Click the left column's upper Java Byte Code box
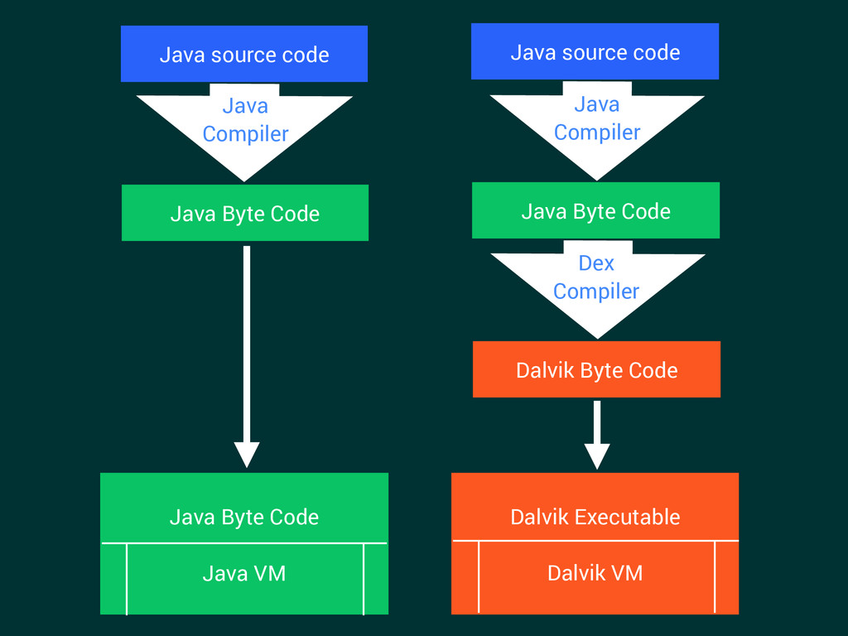This screenshot has width=848, height=636. tap(245, 213)
